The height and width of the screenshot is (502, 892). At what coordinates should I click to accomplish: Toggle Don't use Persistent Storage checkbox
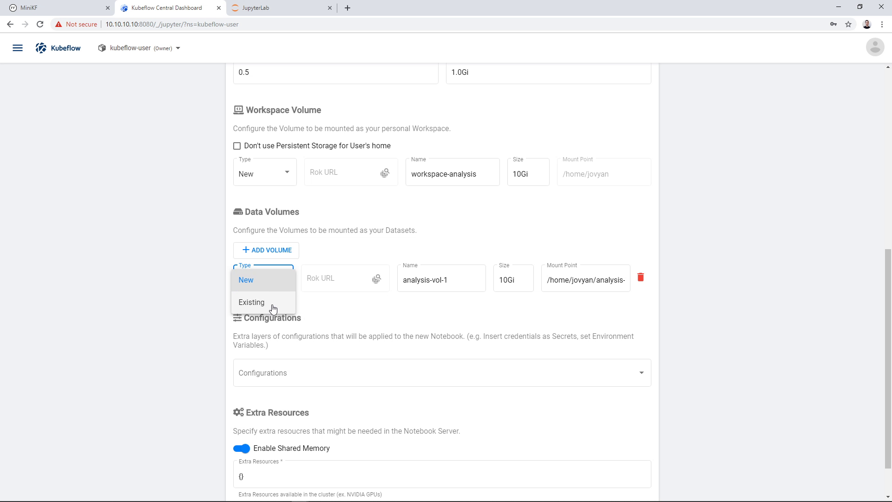point(237,146)
